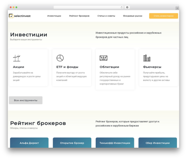Open the Инвестиции menu item

(54, 16)
